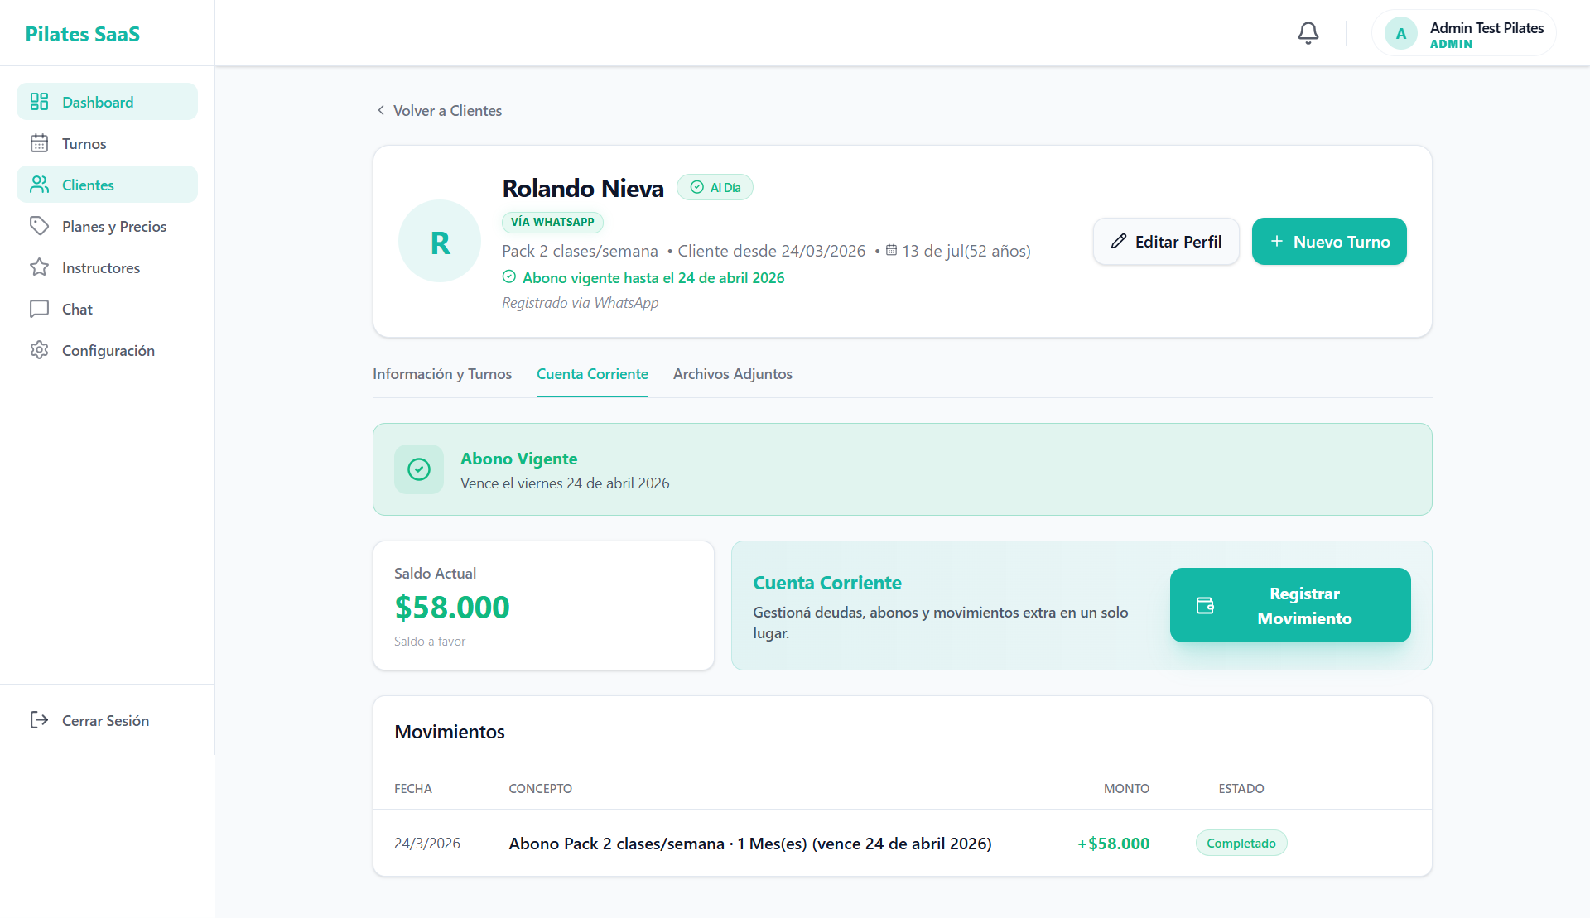Screen dimensions: 1590x918
Task: Open the Chat speech bubble icon
Action: tap(39, 309)
